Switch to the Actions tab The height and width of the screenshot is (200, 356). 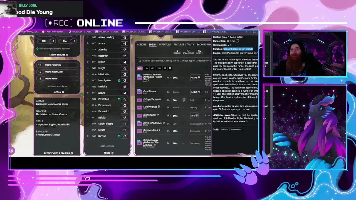(142, 44)
